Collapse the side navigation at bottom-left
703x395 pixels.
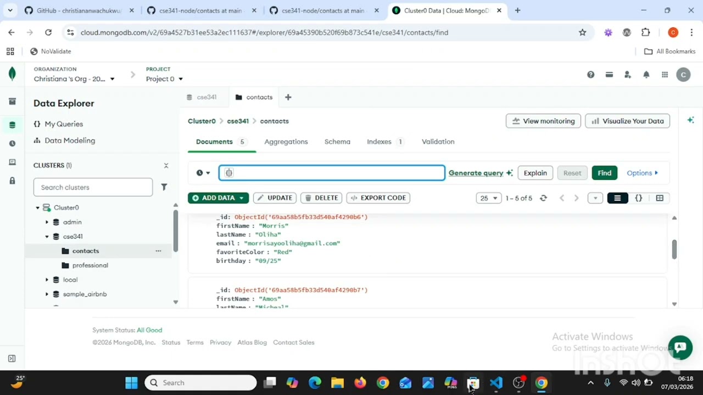(12, 359)
